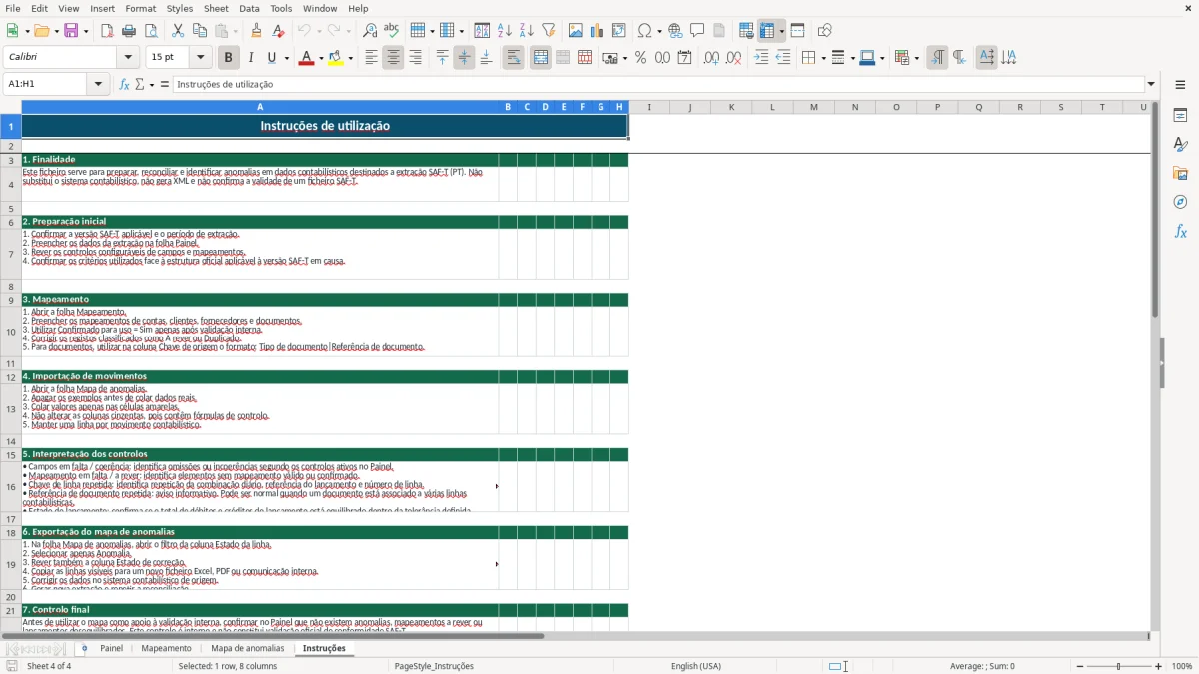Click the zoom slider handle
Image resolution: width=1199 pixels, height=674 pixels.
pyautogui.click(x=1118, y=666)
